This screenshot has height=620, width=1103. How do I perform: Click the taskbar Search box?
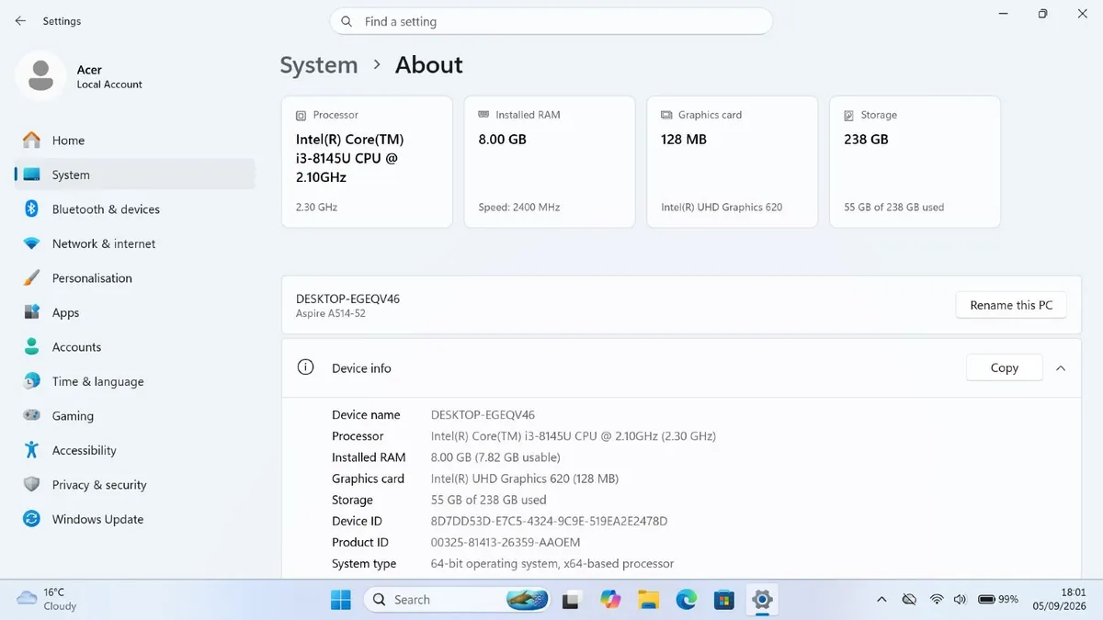[457, 600]
